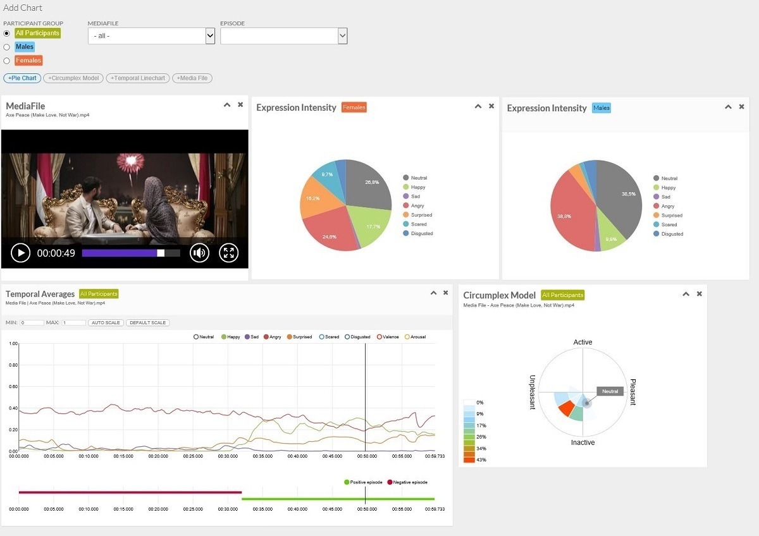This screenshot has width=759, height=536.
Task: Click the video progress bar
Action: pos(131,253)
